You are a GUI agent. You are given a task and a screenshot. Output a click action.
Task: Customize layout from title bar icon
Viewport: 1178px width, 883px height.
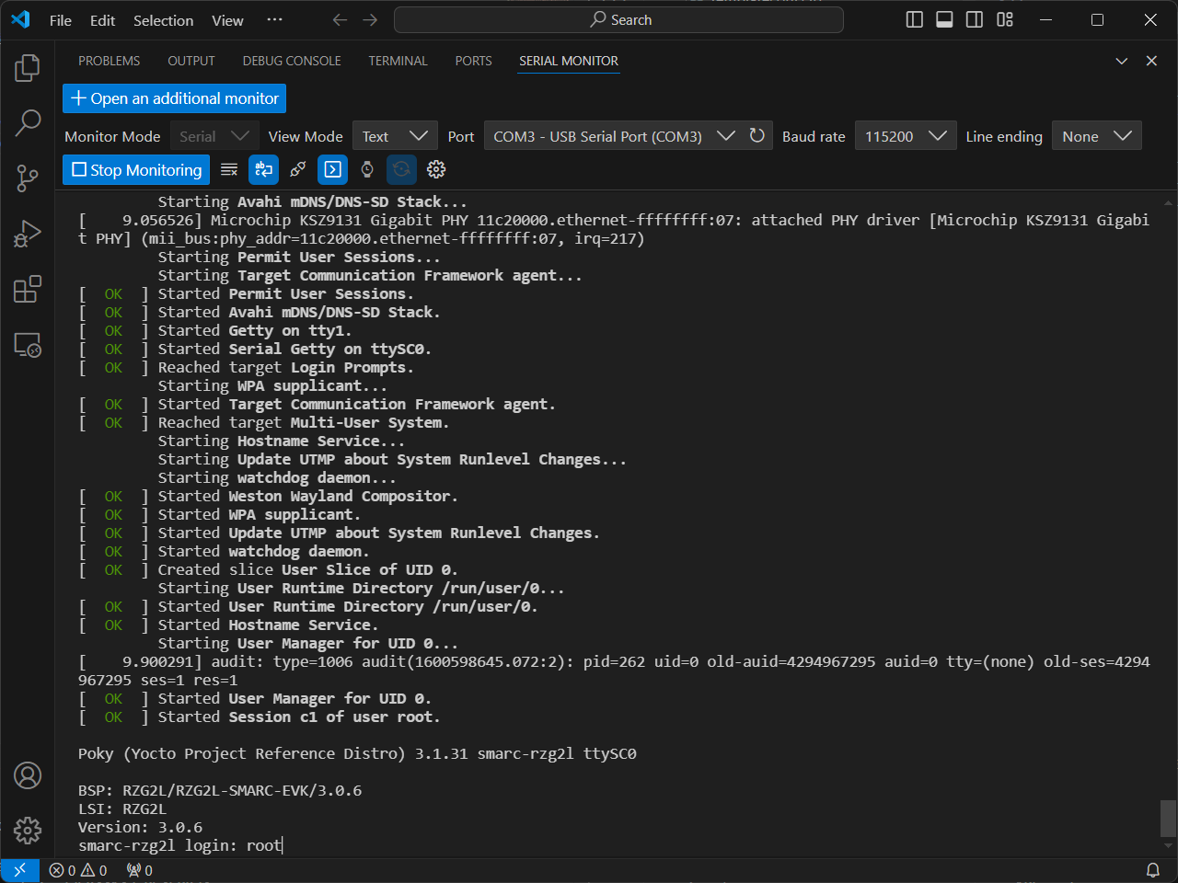point(1005,19)
